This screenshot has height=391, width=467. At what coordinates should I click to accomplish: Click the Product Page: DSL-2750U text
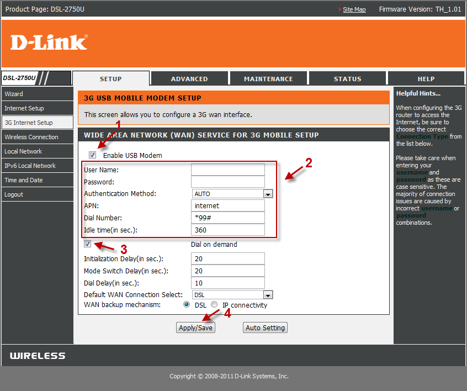tap(45, 9)
